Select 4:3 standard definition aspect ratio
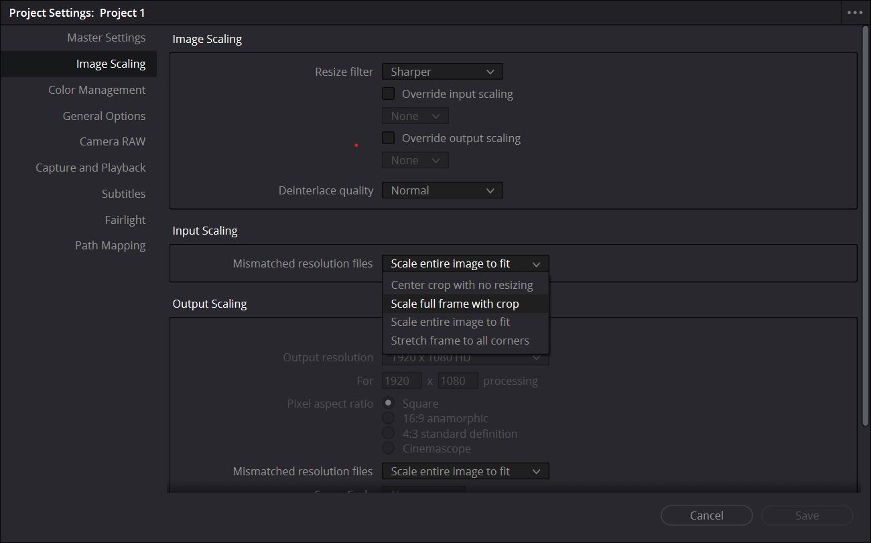871x543 pixels. 388,434
